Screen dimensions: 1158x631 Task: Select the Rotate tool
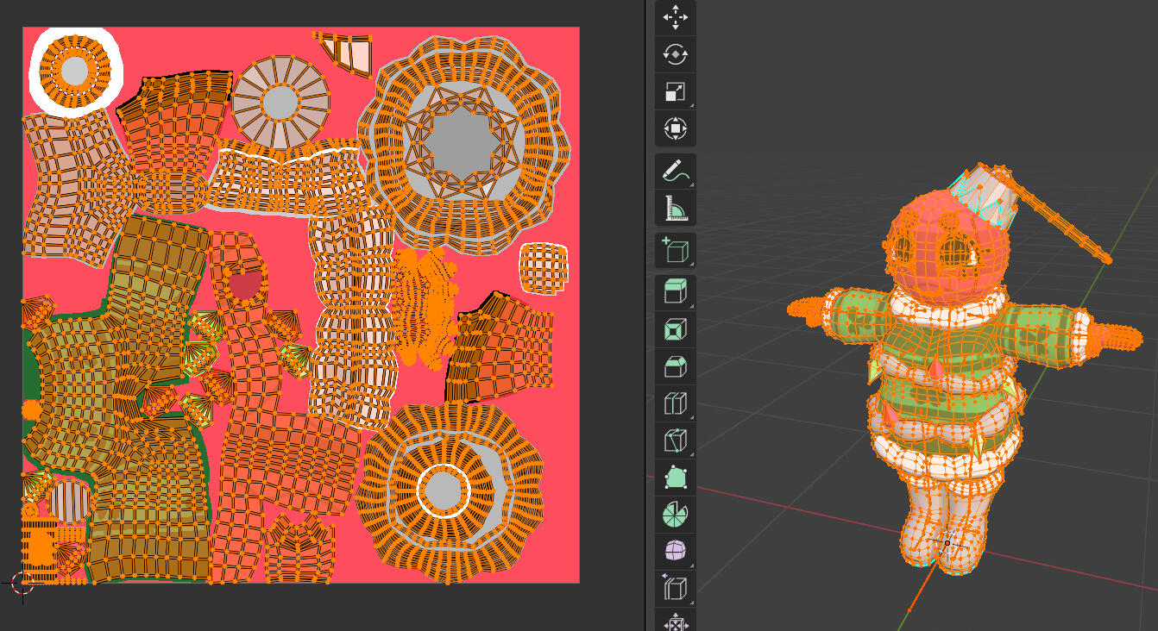pyautogui.click(x=675, y=54)
